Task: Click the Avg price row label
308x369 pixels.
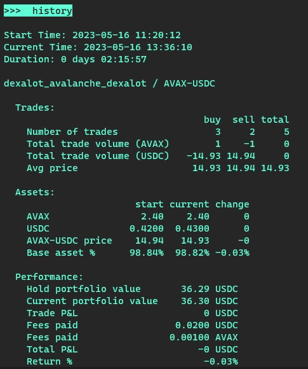Action: [52, 168]
